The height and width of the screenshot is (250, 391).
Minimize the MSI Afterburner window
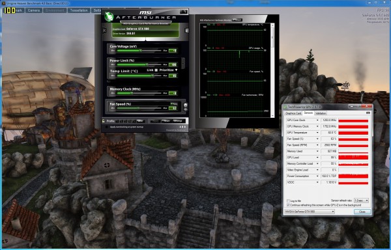pos(181,12)
